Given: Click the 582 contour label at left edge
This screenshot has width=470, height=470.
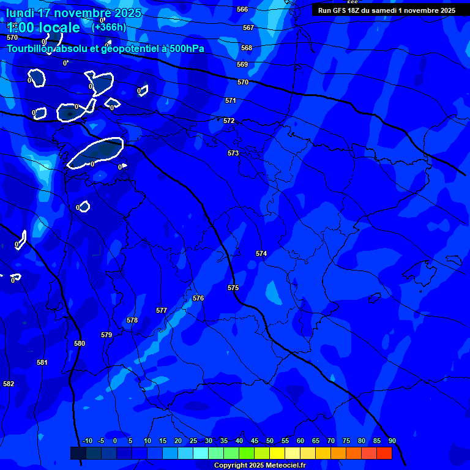Looking at the screenshot, I should (9, 384).
